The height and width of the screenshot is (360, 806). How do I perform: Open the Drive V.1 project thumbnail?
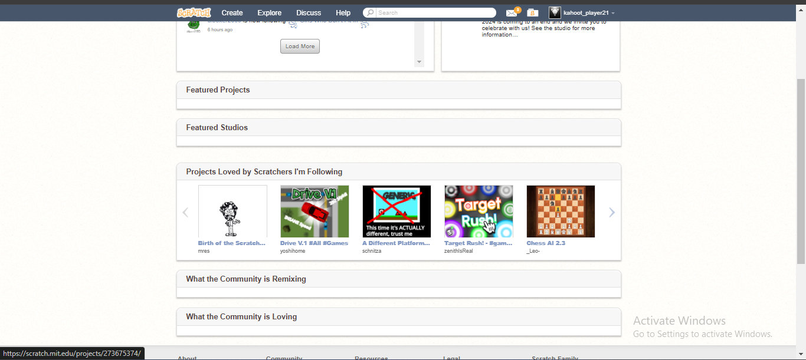tap(314, 212)
